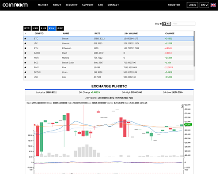Select the Pivx row name
This screenshot has width=218, height=174.
click(64, 67)
